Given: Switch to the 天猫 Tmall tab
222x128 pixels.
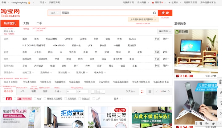Looking at the screenshot, I should click(26, 23).
